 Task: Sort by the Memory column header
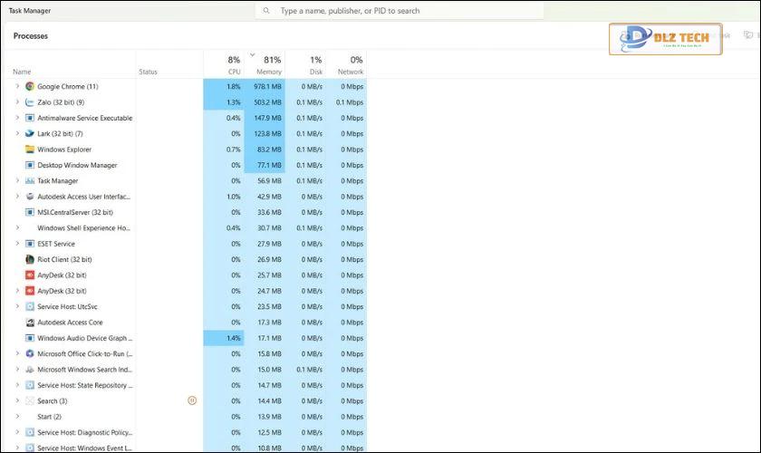(x=265, y=64)
